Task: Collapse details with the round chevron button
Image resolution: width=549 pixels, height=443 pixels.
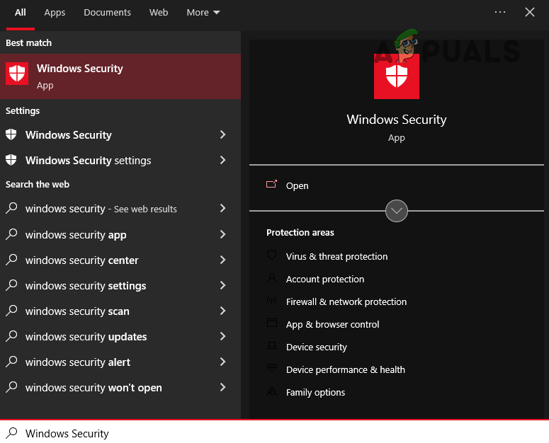Action: [x=397, y=211]
